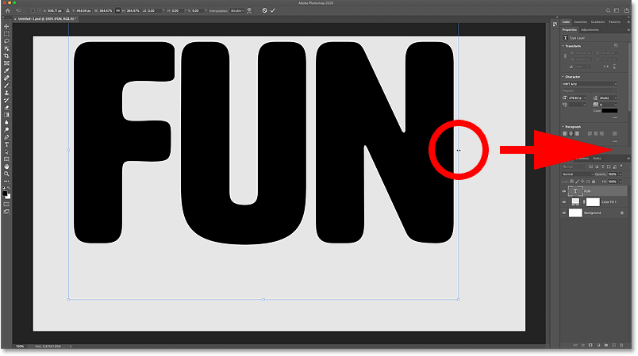
Task: Select the Move tool
Action: [6, 27]
